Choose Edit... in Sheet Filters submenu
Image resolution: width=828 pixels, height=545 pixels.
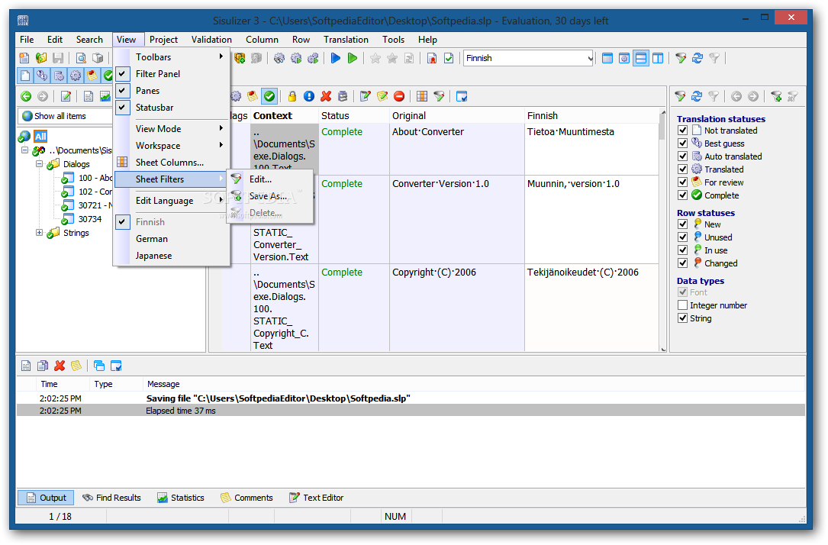270,179
